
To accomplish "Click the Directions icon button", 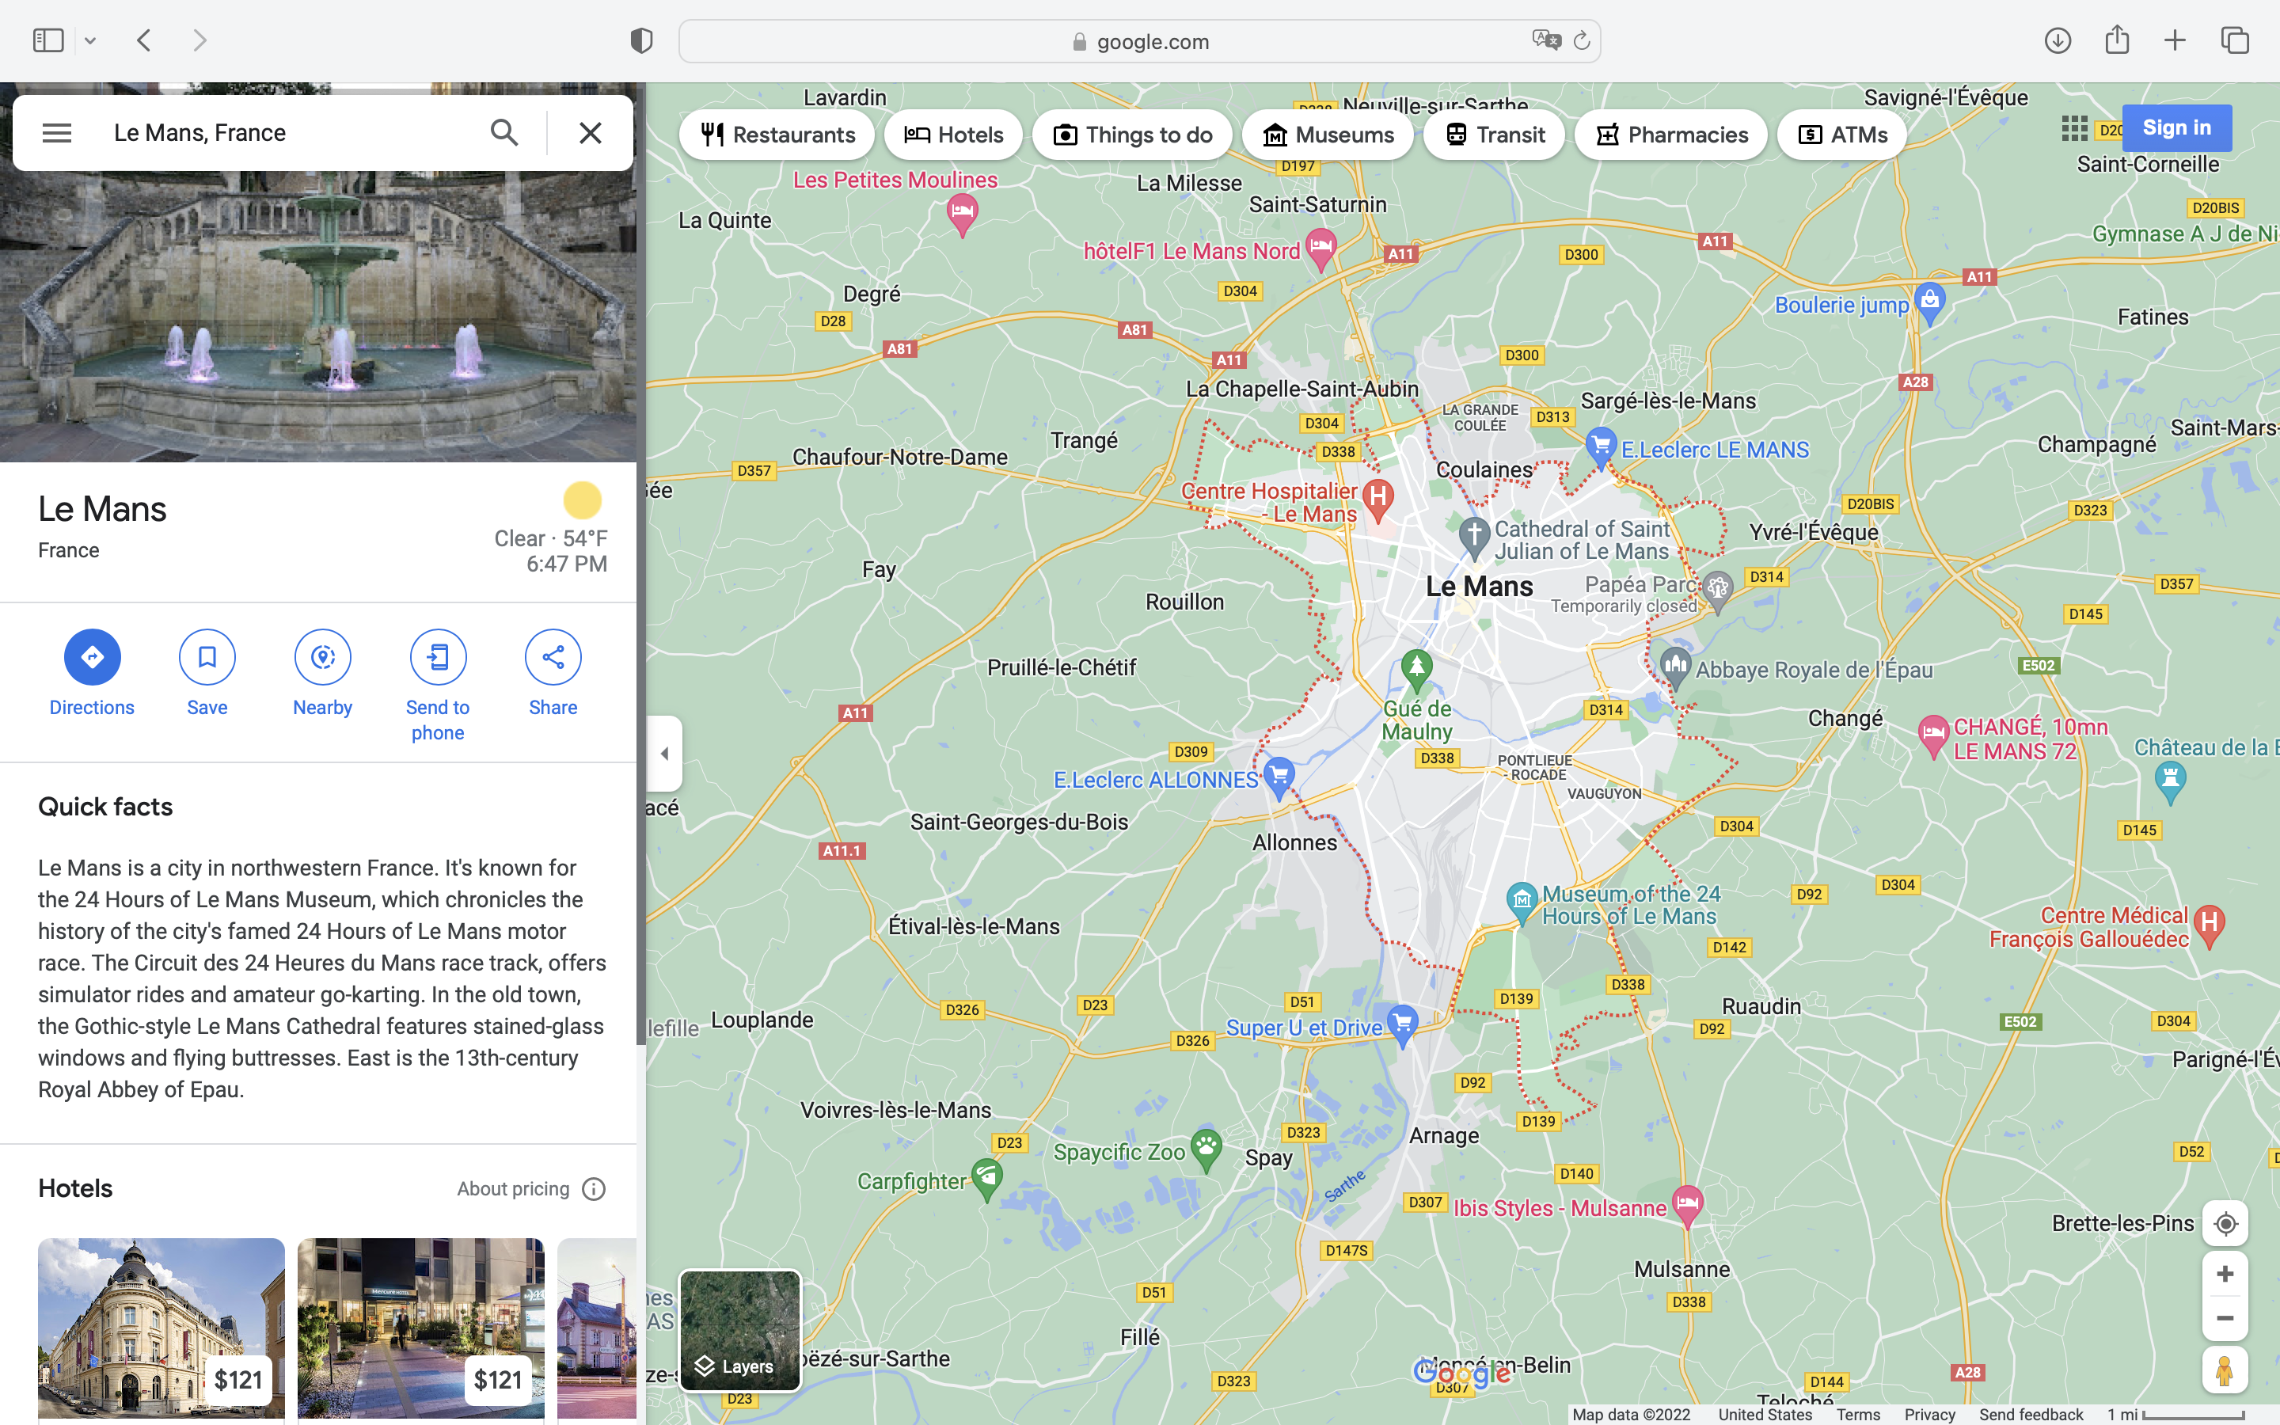I will [91, 657].
